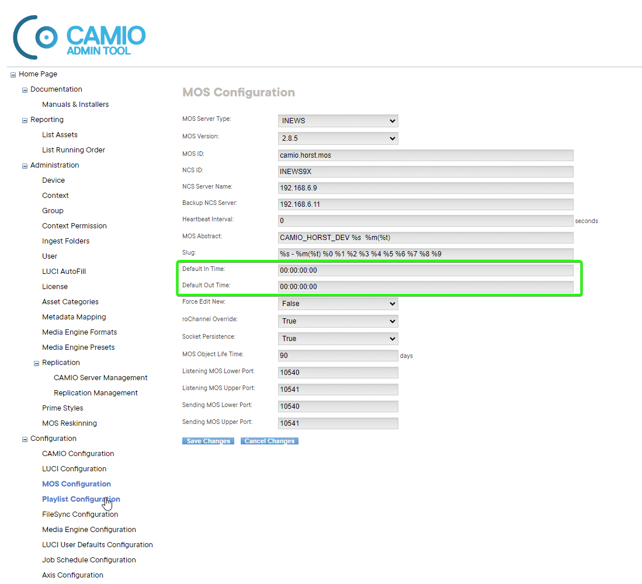642x584 pixels.
Task: Open Group administration page
Action: tap(53, 210)
